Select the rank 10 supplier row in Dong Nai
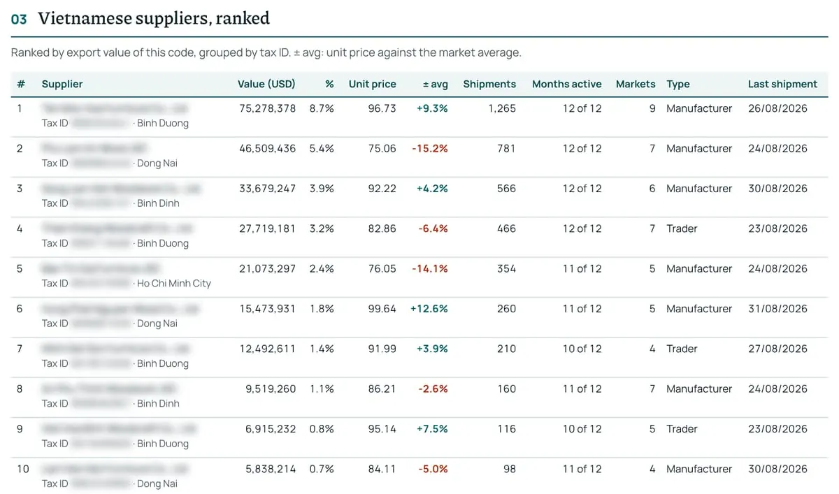Screen dimensions: 839x494 pos(419,476)
